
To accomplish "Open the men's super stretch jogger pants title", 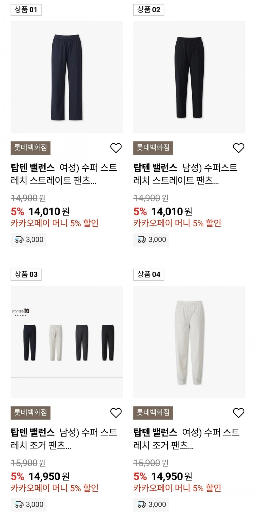I will coord(64,439).
